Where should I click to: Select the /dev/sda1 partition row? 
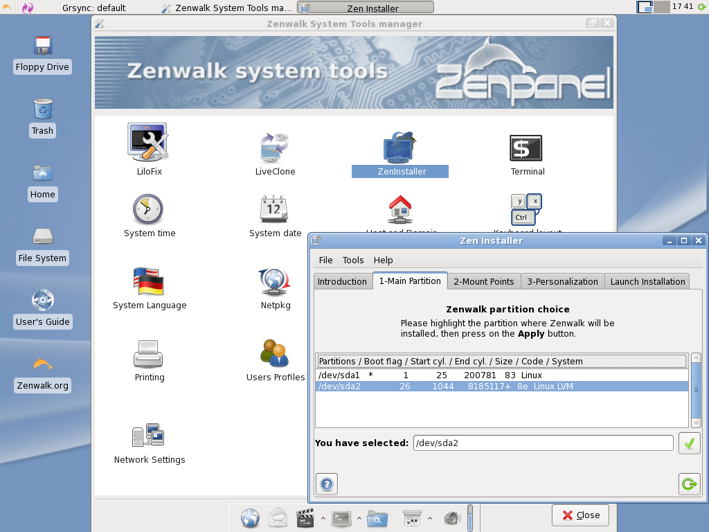click(x=502, y=375)
